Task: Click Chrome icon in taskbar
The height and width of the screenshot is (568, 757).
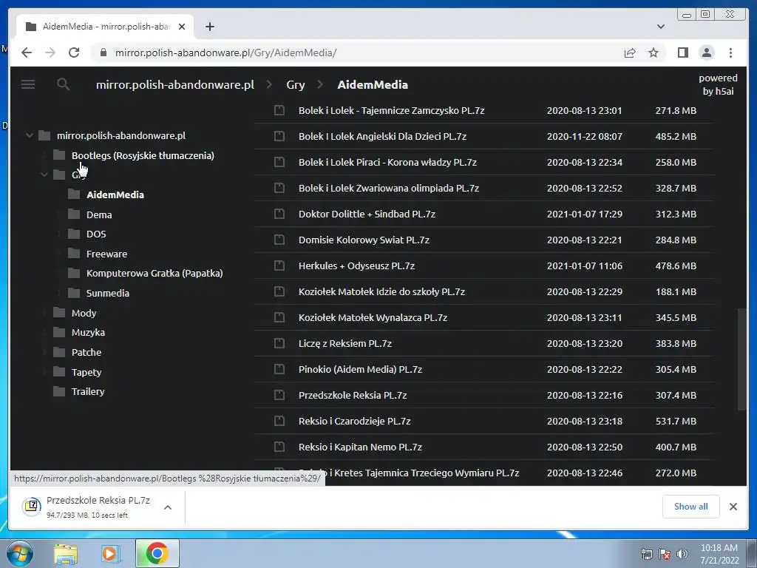Action: 157,553
